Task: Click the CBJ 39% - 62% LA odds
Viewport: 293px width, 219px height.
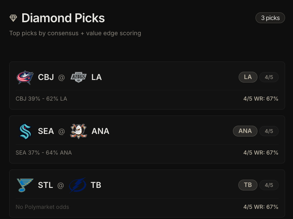Action: click(x=41, y=99)
